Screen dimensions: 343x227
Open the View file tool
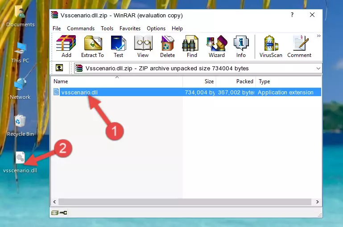tap(143, 46)
